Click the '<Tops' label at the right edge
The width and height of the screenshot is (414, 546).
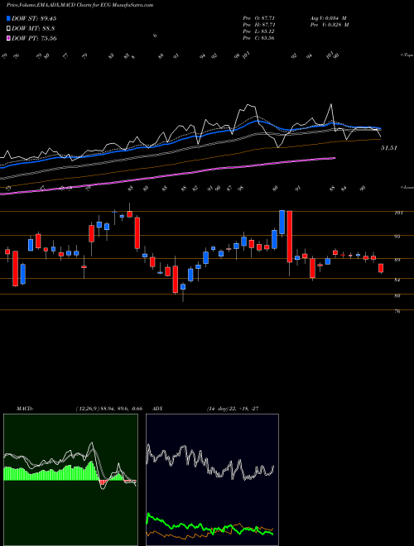point(407,55)
